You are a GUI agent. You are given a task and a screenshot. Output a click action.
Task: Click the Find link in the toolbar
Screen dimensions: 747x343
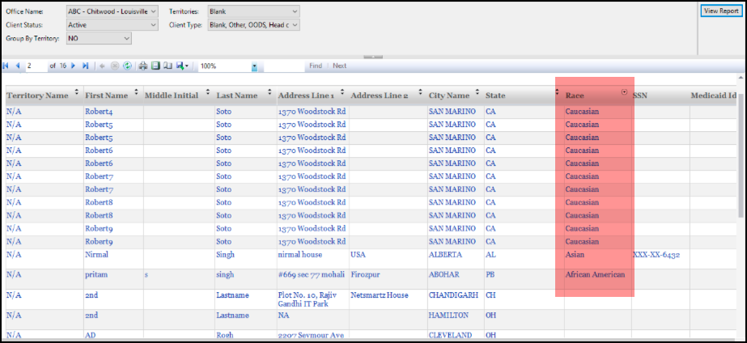(315, 66)
